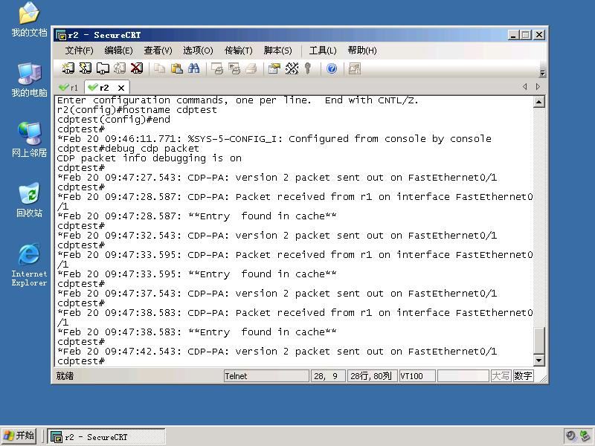Viewport: 595px width, 446px height.
Task: Click the 我的文档 desktop icon
Action: pos(29,20)
